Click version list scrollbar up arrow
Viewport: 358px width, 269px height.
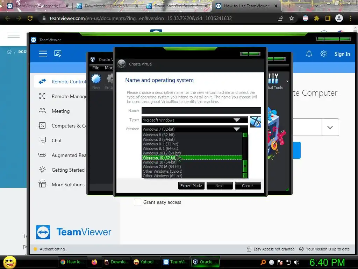click(x=245, y=135)
